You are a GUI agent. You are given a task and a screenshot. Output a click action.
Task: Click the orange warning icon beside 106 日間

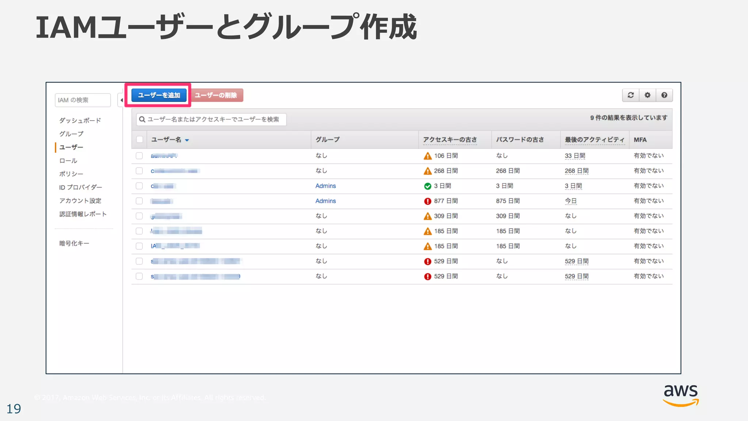click(x=427, y=156)
